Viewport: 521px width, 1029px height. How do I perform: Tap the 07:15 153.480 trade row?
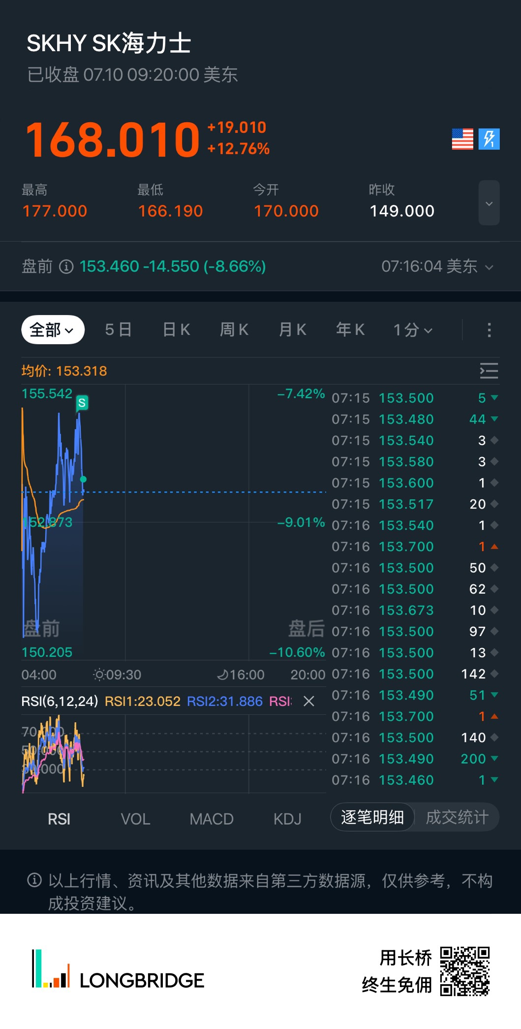click(x=415, y=419)
